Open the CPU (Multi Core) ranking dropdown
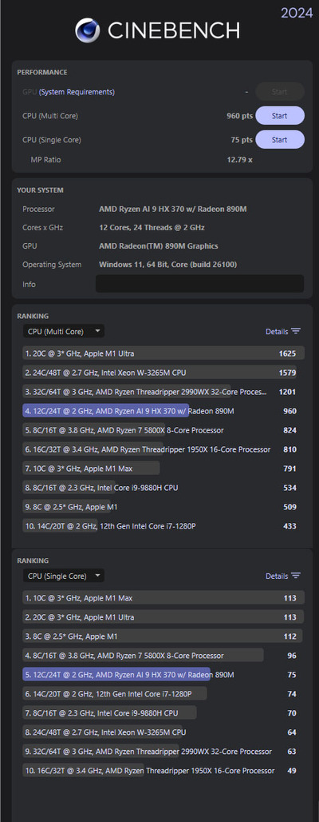This screenshot has height=822, width=319. [x=64, y=331]
